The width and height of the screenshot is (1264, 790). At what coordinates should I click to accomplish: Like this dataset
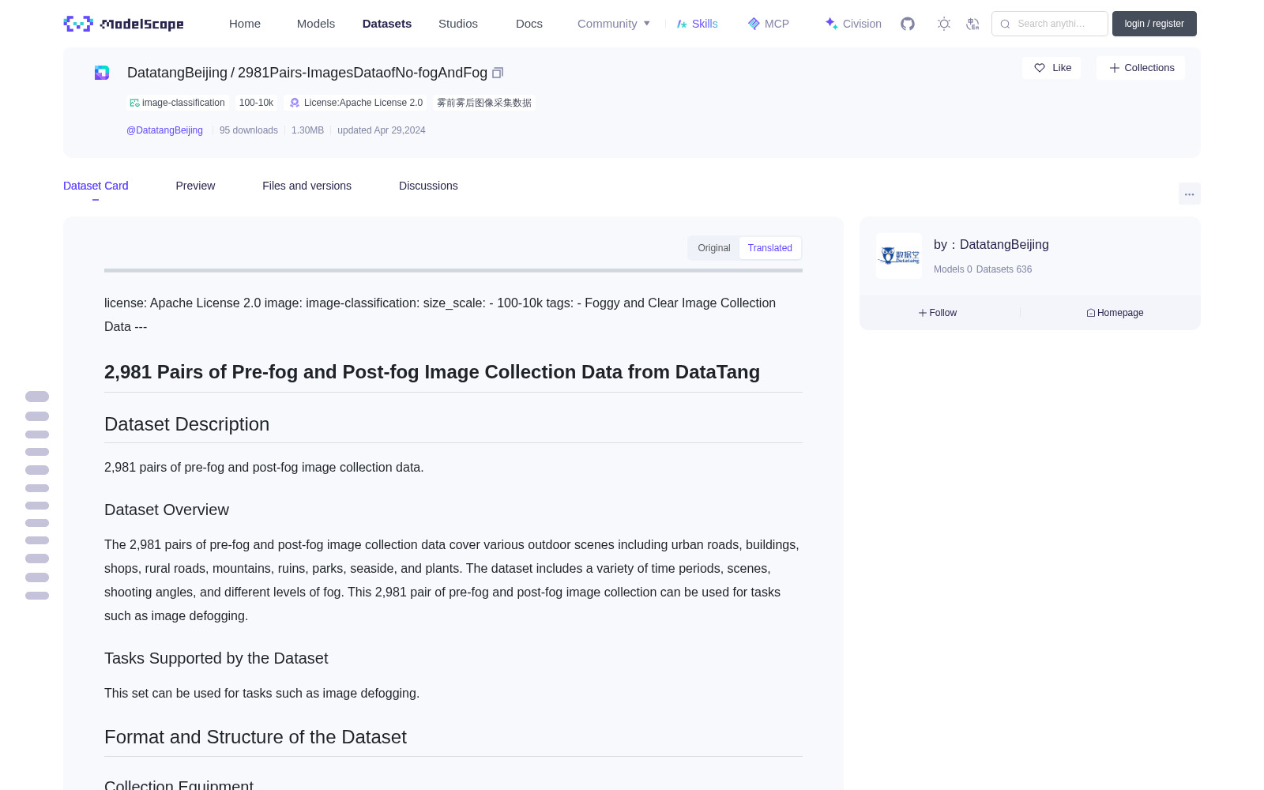coord(1052,68)
